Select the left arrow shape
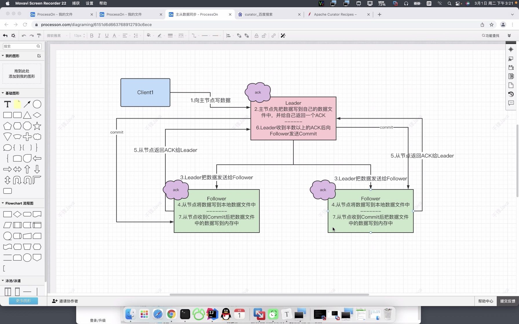This screenshot has height=324, width=519. (x=37, y=158)
